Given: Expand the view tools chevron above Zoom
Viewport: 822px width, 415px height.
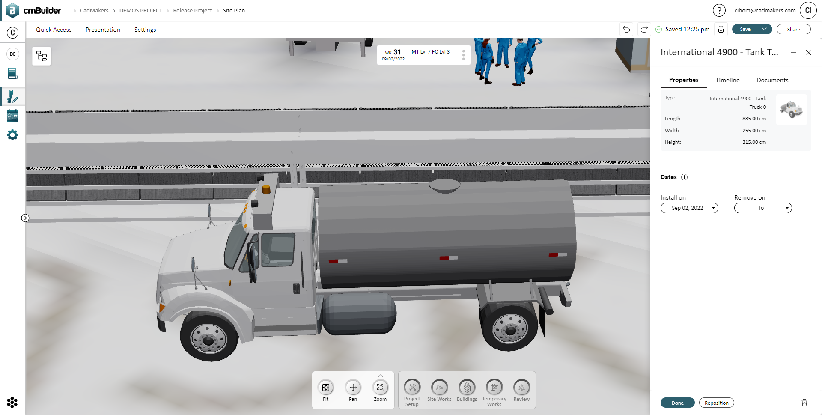Looking at the screenshot, I should tap(380, 376).
